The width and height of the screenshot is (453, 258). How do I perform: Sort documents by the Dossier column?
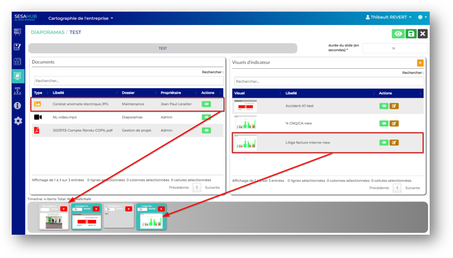point(128,93)
